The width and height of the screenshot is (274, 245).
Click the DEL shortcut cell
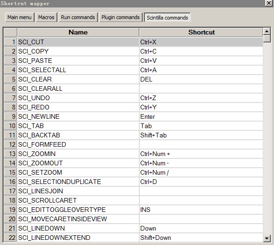tap(201, 79)
